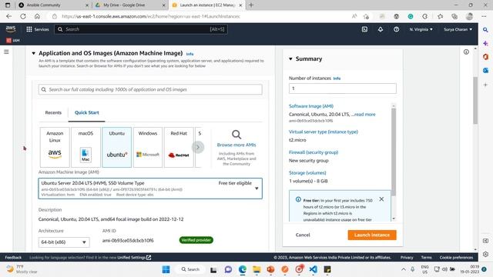Viewport: 493px width, 277px height.
Task: Open Edge sidebar Office icon
Action: 485,57
